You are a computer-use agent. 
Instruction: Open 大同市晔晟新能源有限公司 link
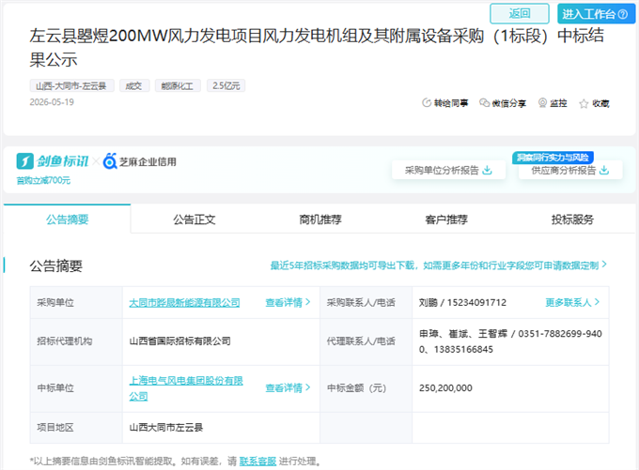click(x=184, y=303)
